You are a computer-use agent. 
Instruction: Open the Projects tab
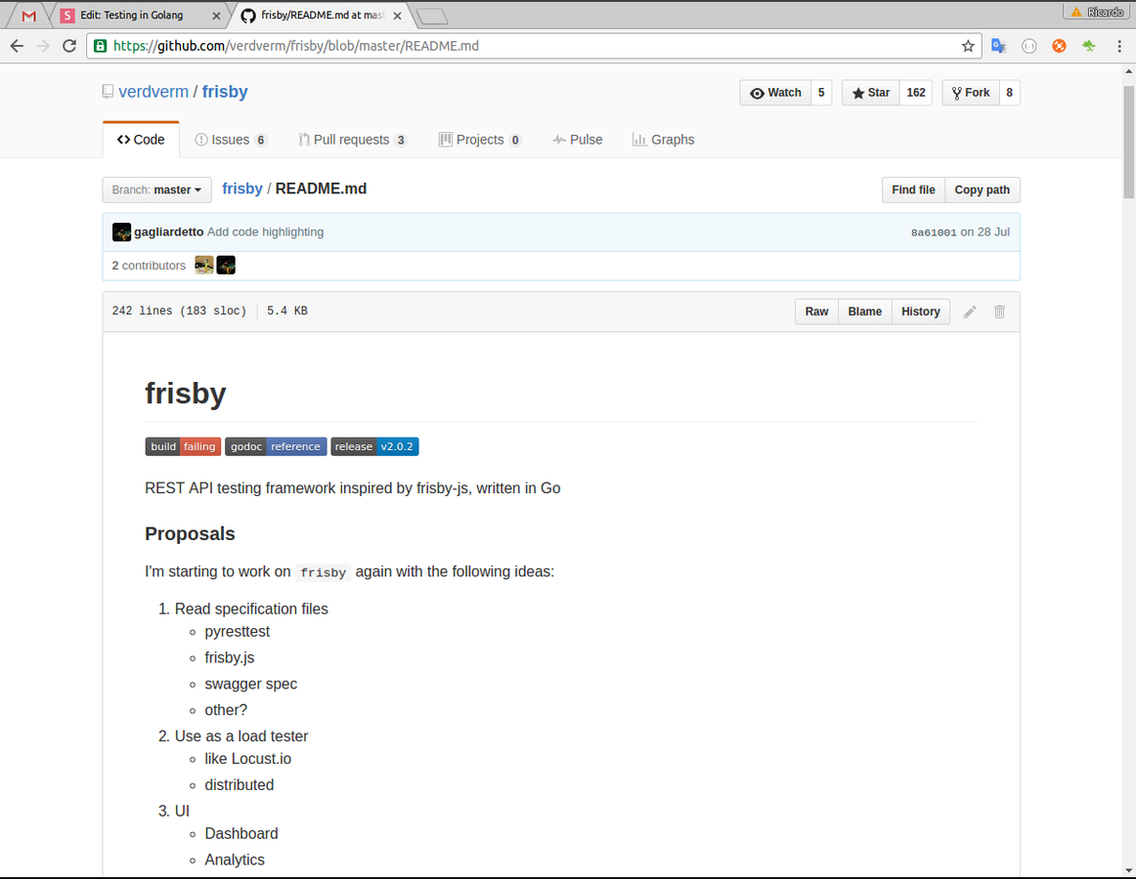(x=480, y=140)
